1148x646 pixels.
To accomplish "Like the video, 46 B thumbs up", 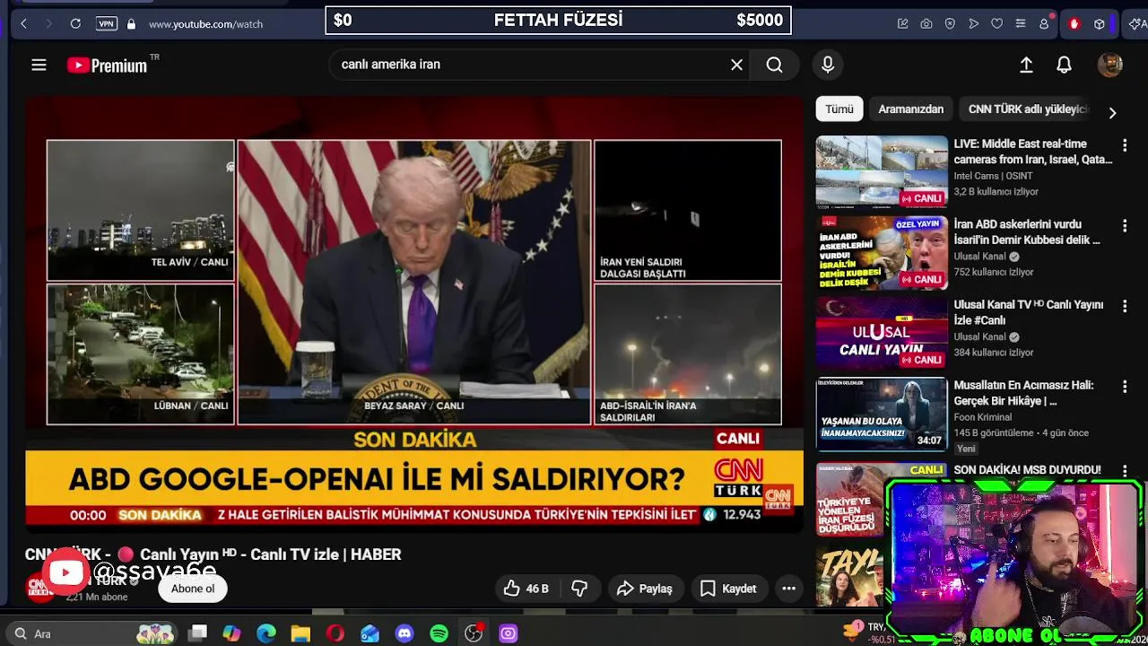I will [x=526, y=589].
